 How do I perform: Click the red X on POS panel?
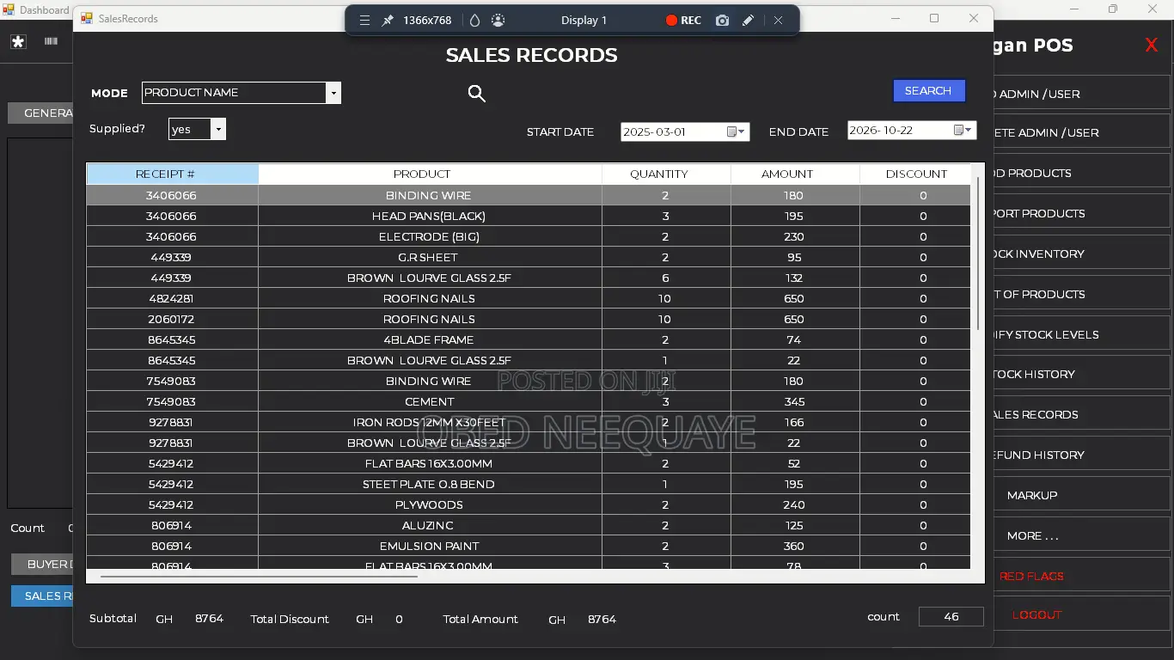point(1152,46)
